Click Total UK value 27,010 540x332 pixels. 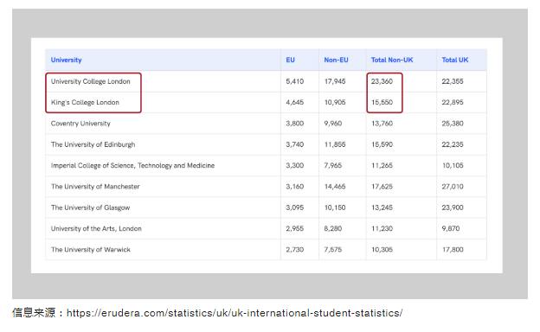point(453,187)
